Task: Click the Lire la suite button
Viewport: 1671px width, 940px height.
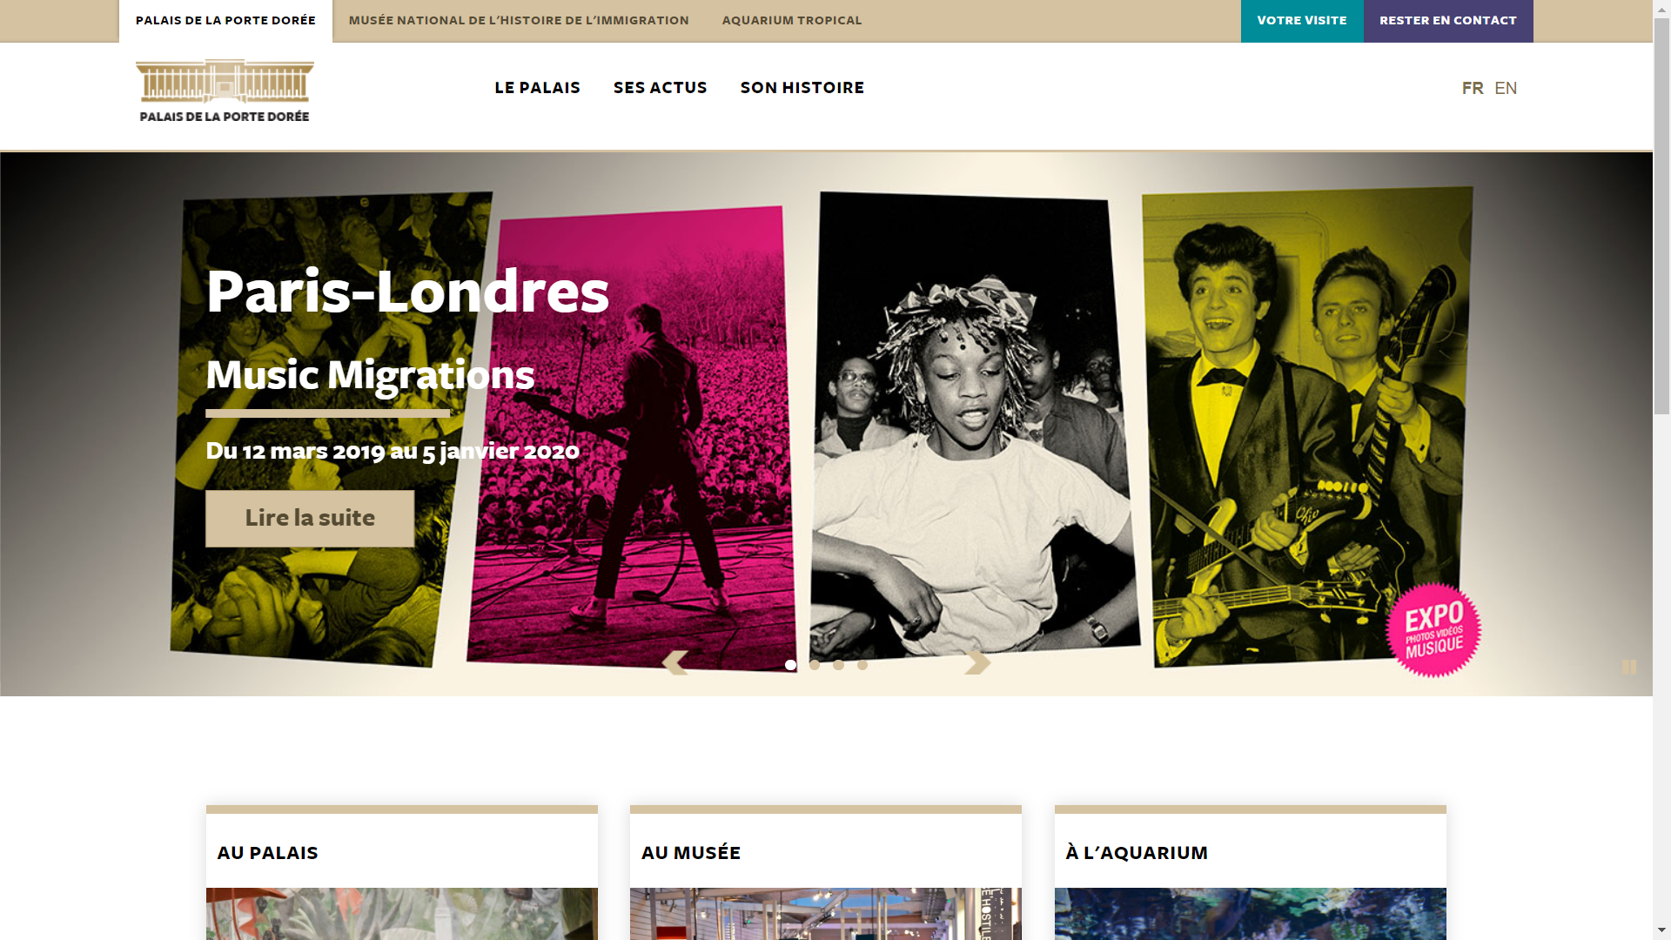Action: coord(310,519)
